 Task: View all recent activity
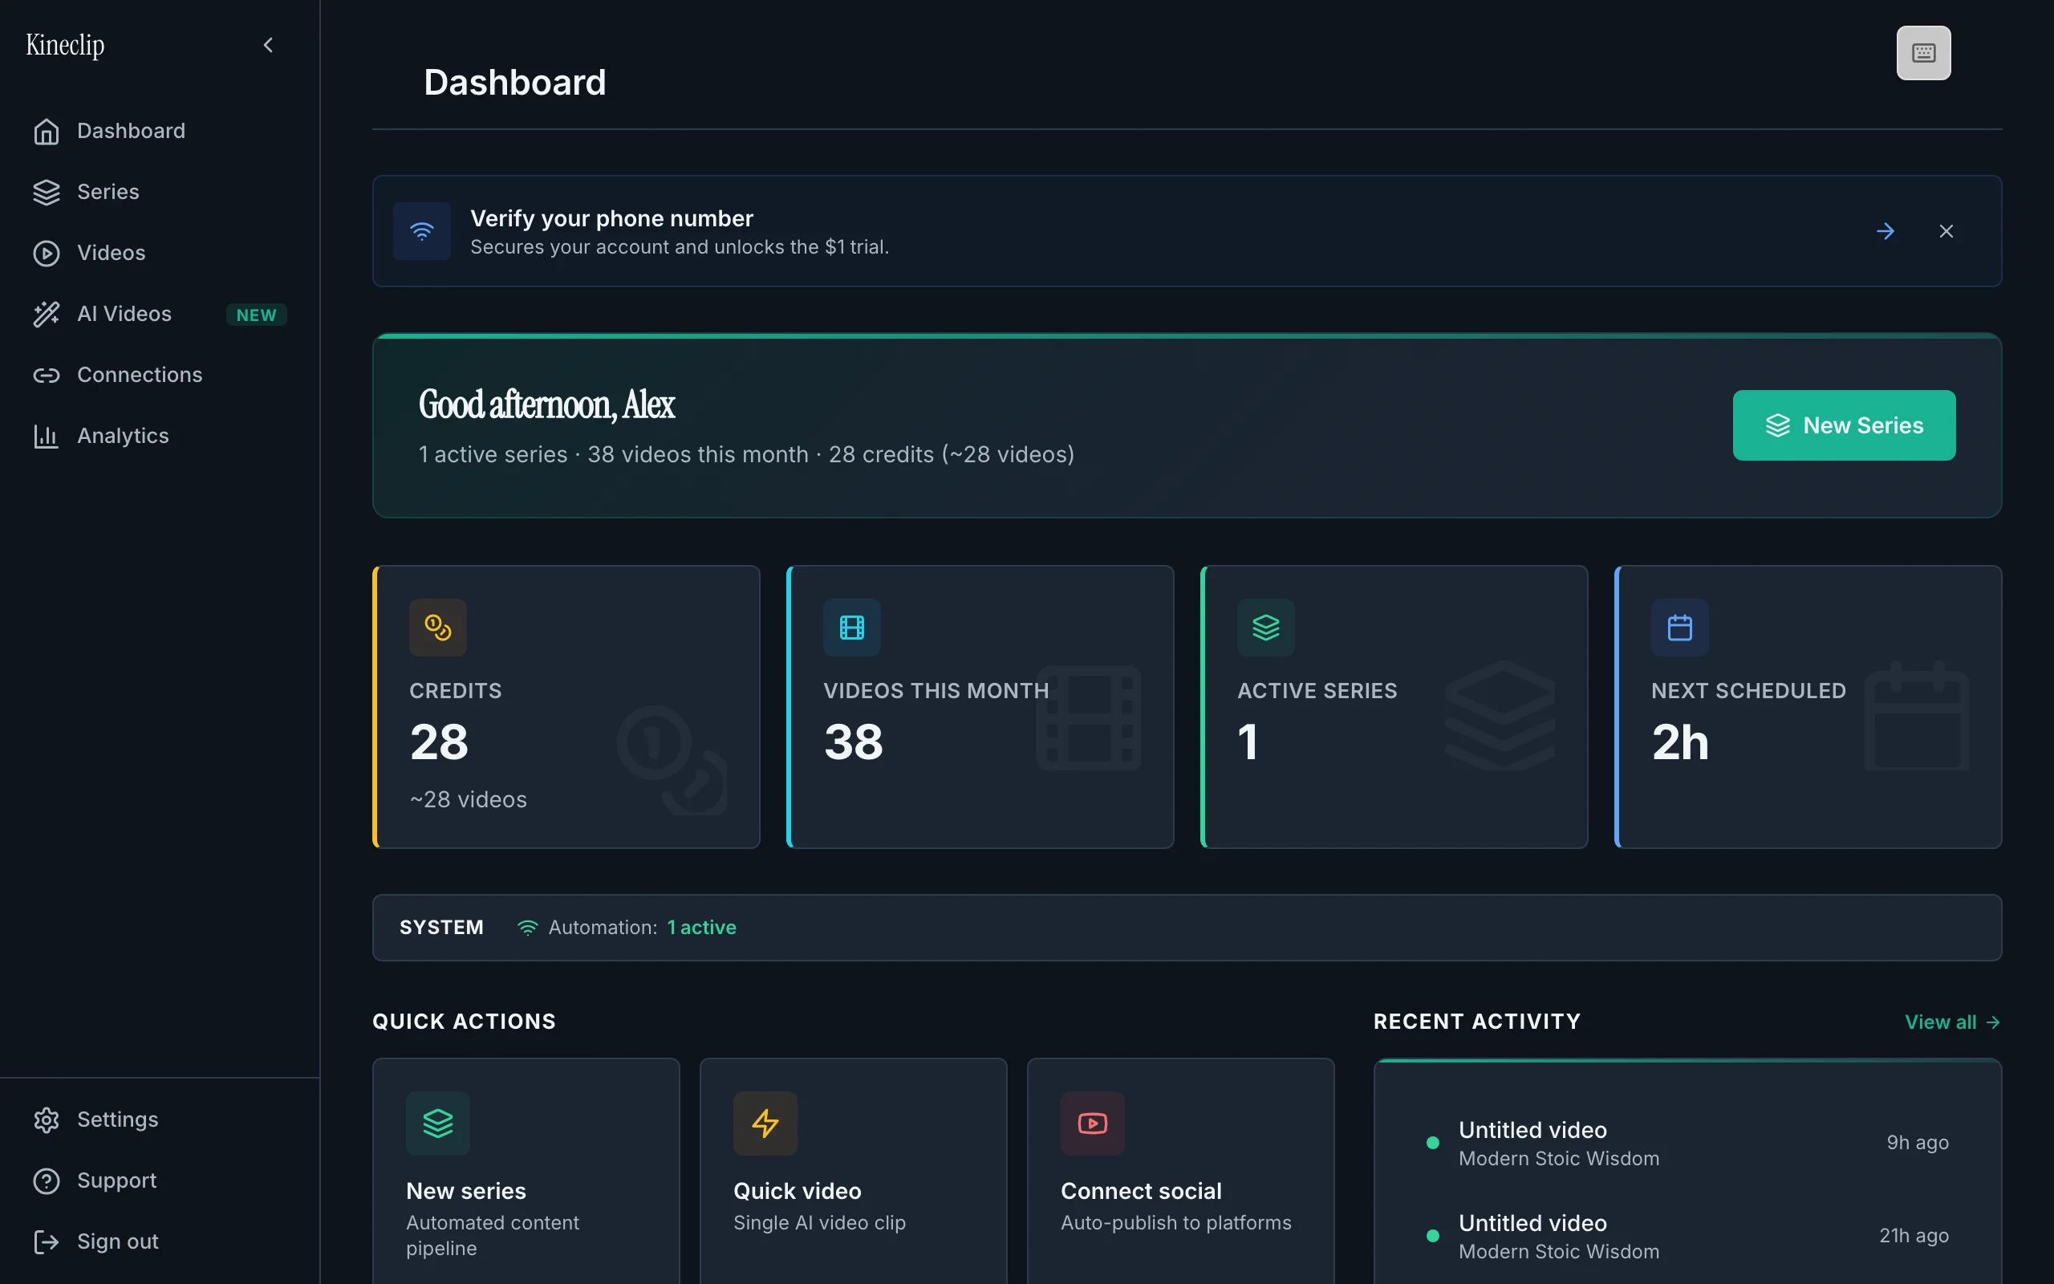click(x=1953, y=1022)
